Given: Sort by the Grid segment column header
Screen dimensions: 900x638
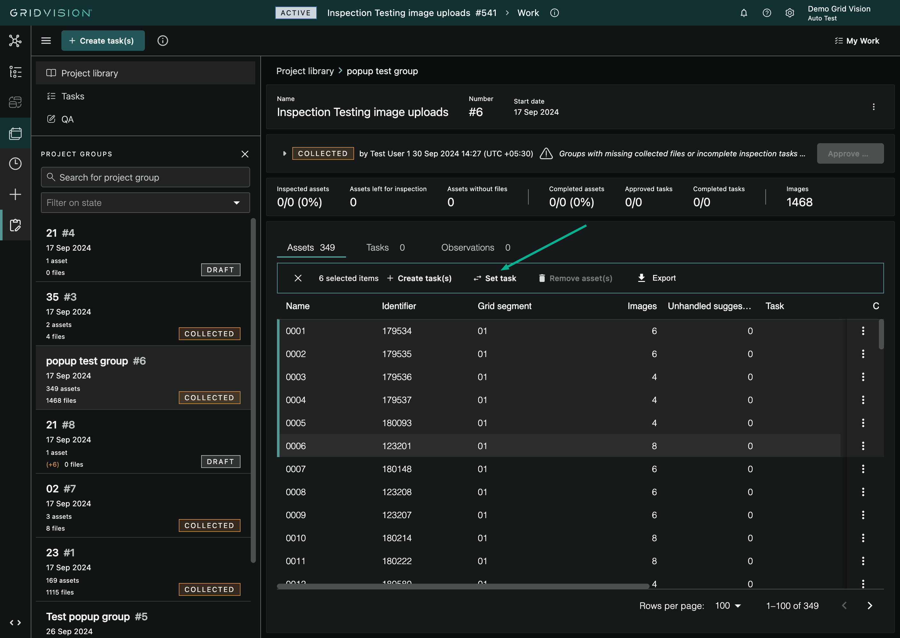Looking at the screenshot, I should (505, 306).
